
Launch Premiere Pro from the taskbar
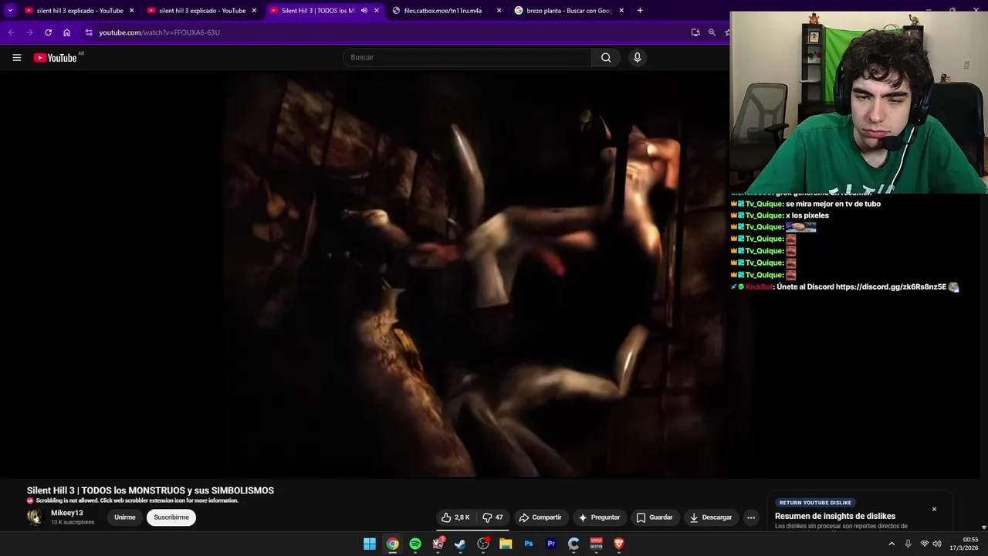tap(551, 544)
